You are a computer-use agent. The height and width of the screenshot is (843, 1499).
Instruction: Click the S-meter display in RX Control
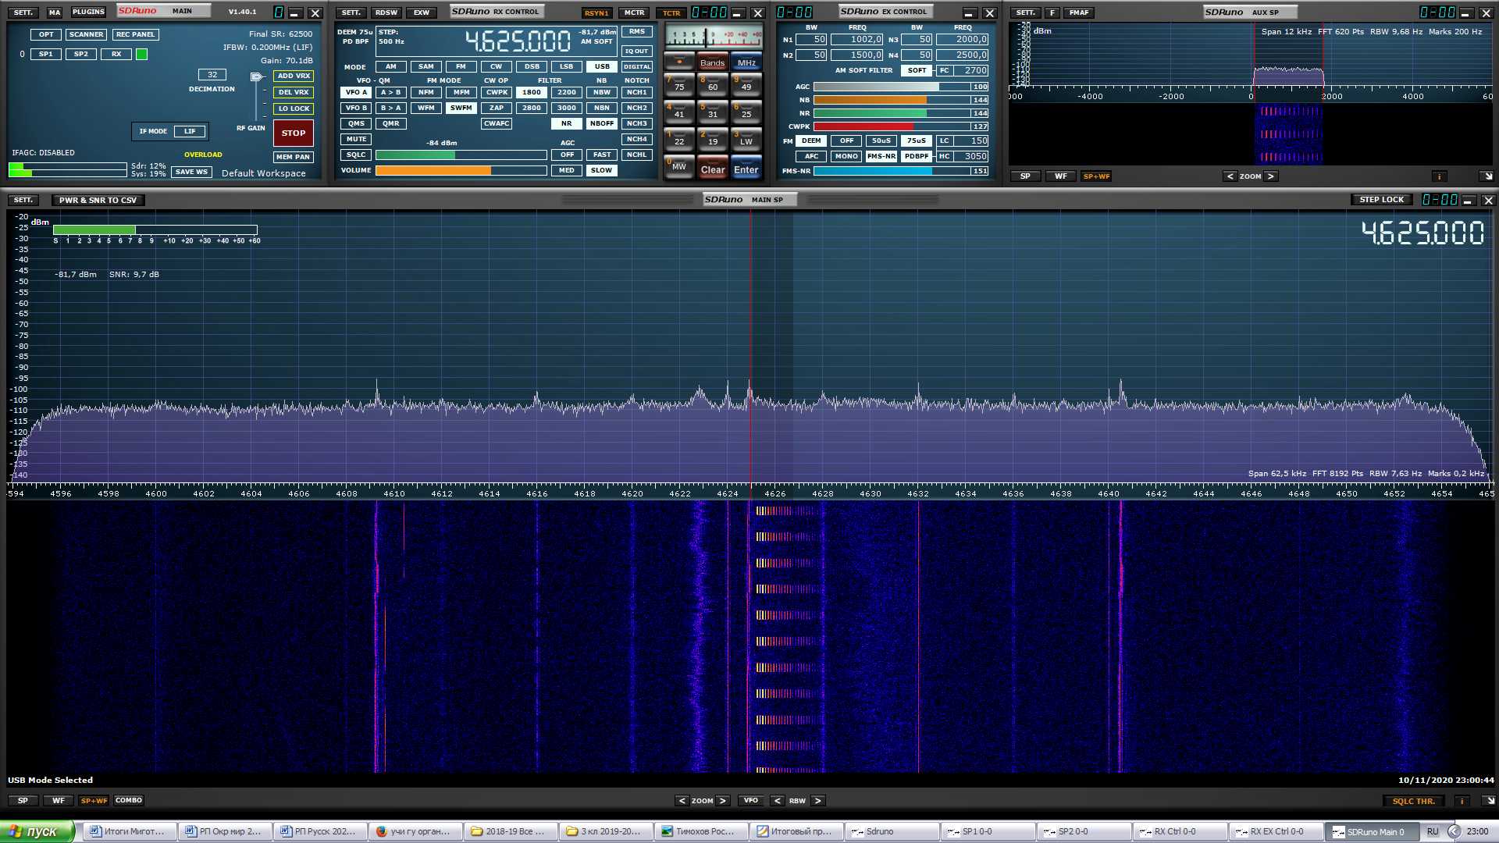pos(714,36)
